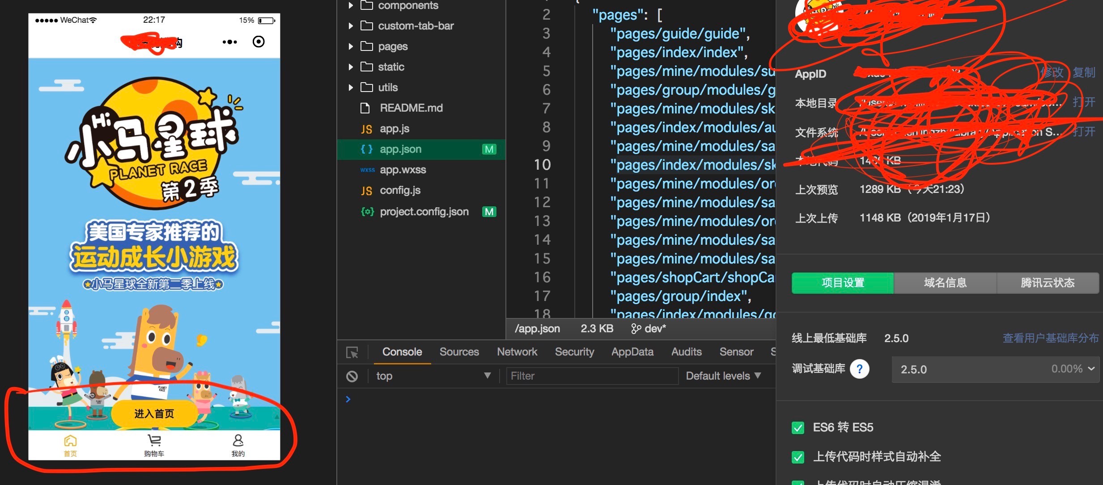This screenshot has height=485, width=1103.
Task: Click 复制 link next to AppID
Action: coord(1084,72)
